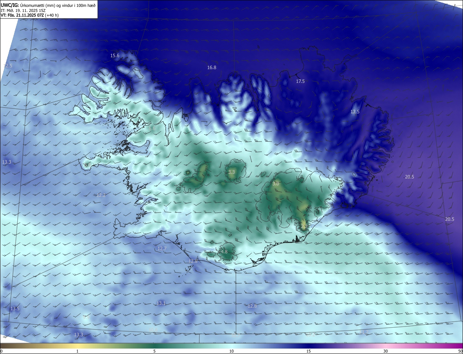The height and width of the screenshot is (354, 463).
Task: Click the 12.7 value label
Action: pyautogui.click(x=162, y=249)
